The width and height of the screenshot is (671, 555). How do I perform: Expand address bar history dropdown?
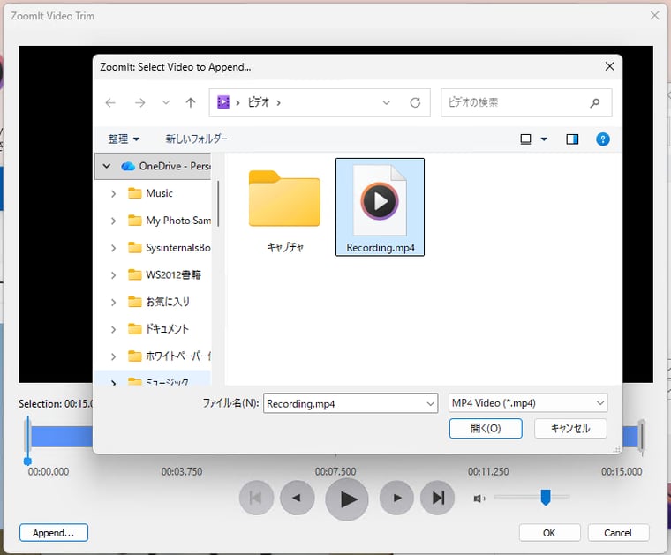pos(386,102)
